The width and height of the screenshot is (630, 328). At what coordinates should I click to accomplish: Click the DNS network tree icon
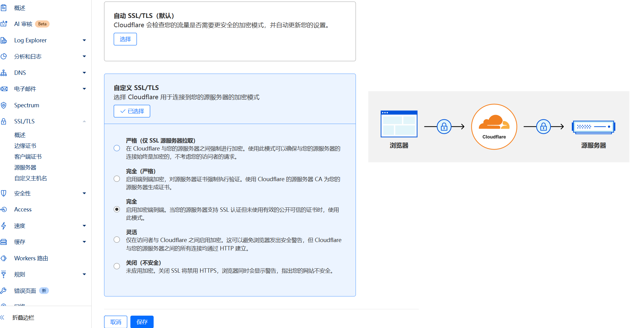tap(4, 73)
